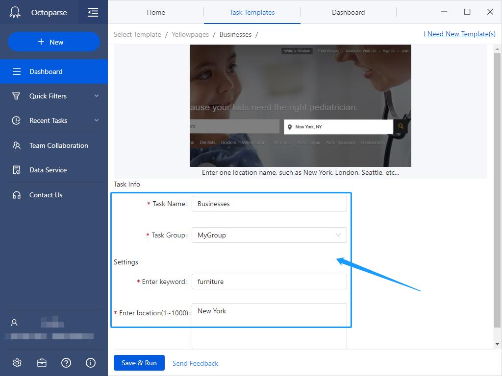Switch to the Task Templates tab
Screen dimensions: 502x376
click(252, 12)
